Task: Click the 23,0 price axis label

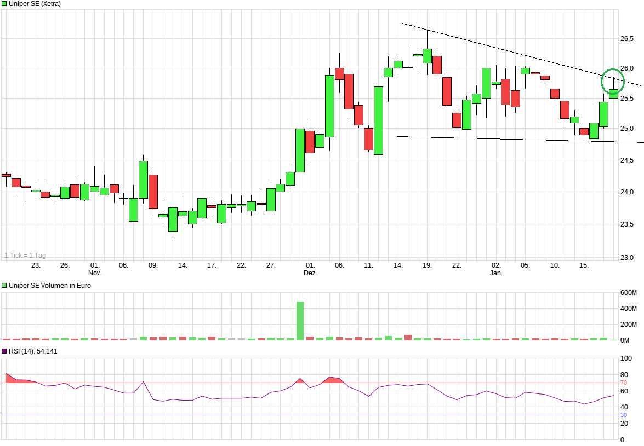Action: point(627,257)
